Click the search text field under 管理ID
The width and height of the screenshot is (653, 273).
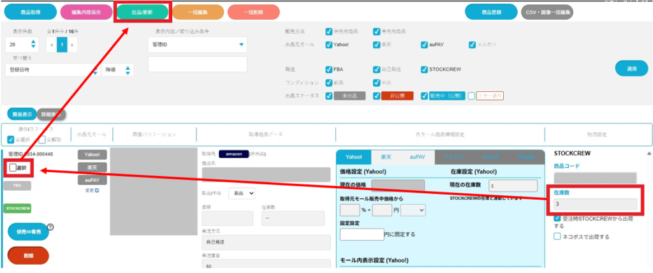(197, 64)
